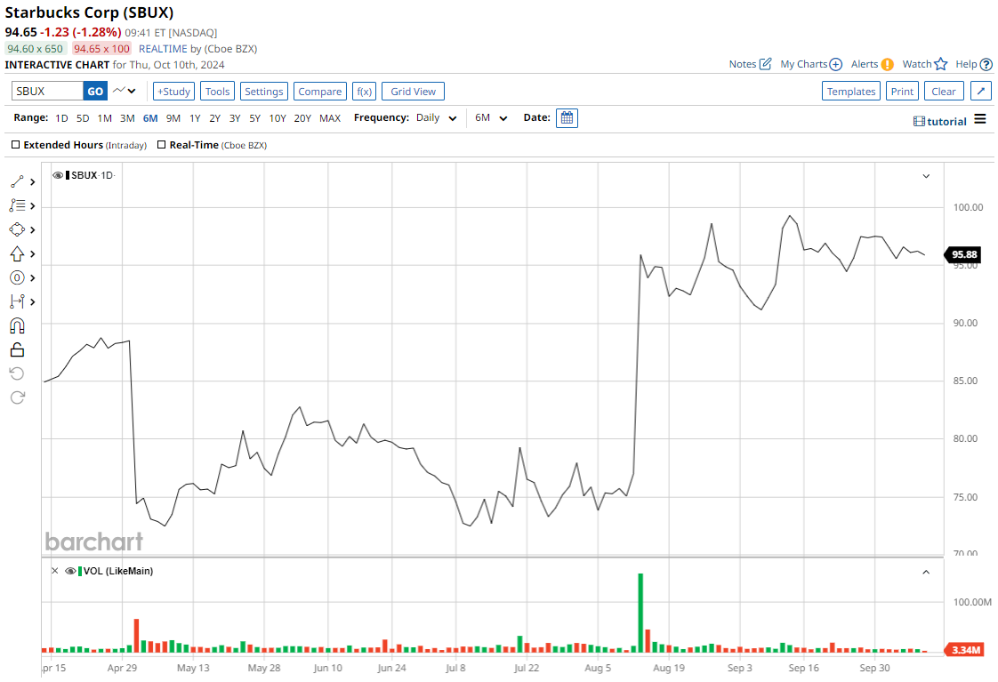Open Help question mark icon

click(986, 64)
